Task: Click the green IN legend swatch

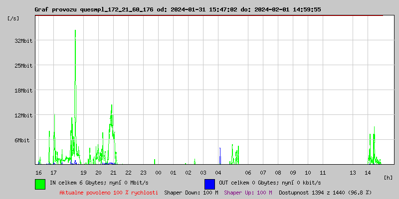Action: pyautogui.click(x=40, y=184)
